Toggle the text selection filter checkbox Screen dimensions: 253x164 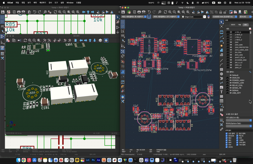point(237,136)
